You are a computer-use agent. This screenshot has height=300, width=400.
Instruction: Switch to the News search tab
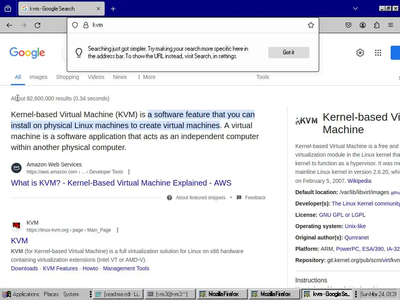[x=120, y=77]
